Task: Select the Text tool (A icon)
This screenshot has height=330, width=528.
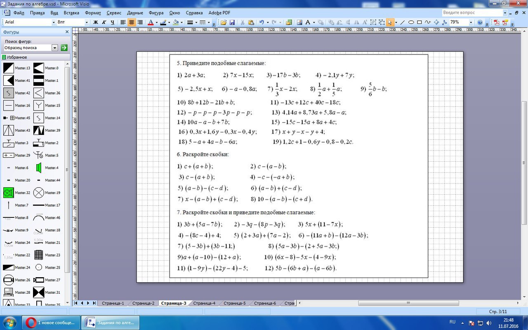Action: (x=308, y=22)
